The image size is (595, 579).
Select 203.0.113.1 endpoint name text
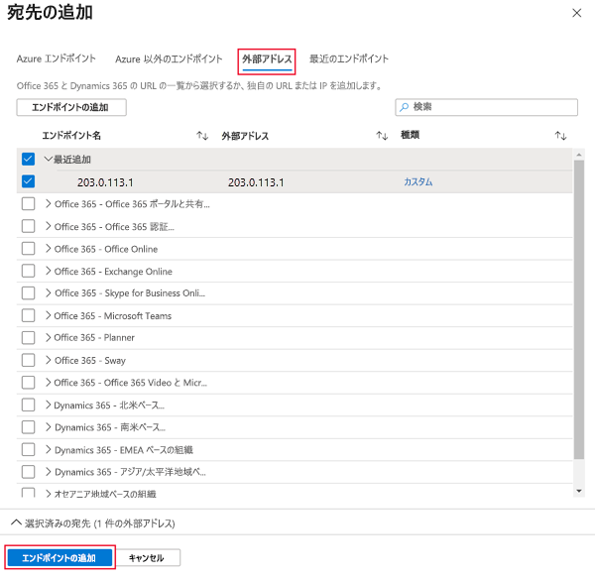click(x=105, y=182)
